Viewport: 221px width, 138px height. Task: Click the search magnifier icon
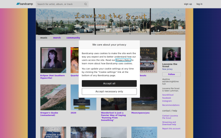click(85, 4)
